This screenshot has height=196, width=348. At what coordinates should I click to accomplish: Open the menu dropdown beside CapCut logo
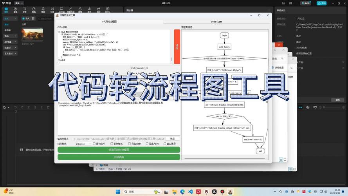[19, 3]
